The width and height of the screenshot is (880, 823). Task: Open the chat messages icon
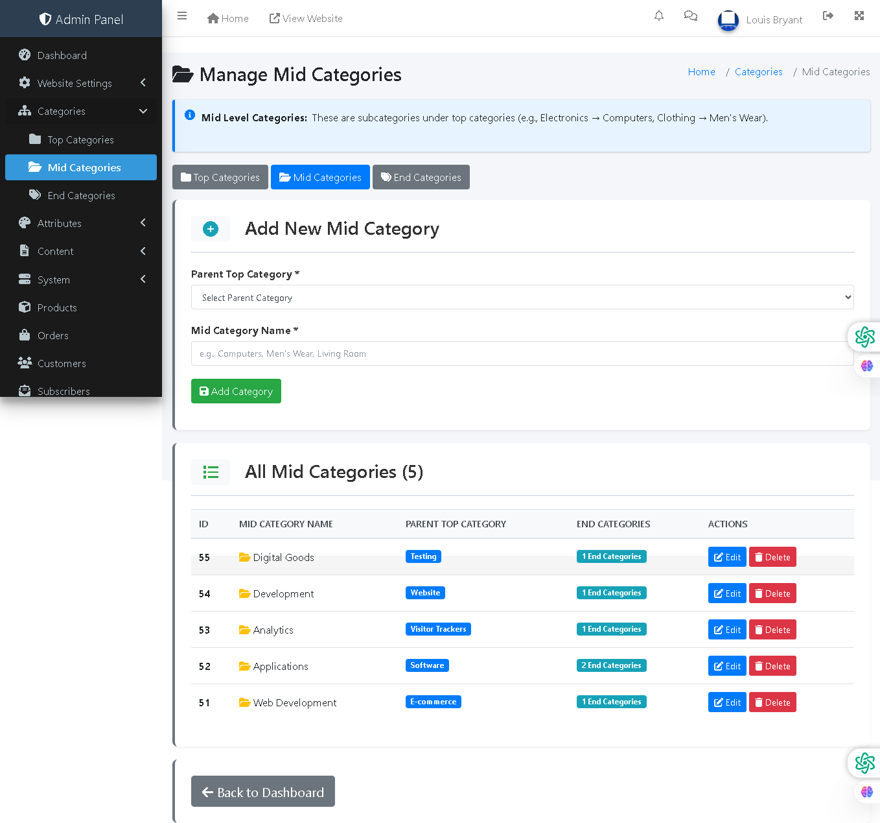coord(691,16)
